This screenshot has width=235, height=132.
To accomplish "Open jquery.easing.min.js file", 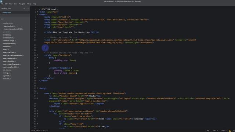I will pos(10,58).
